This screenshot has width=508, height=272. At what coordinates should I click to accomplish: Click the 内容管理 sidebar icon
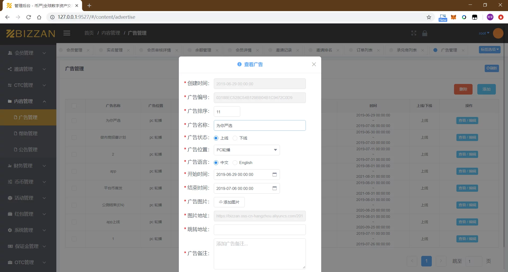click(x=10, y=101)
